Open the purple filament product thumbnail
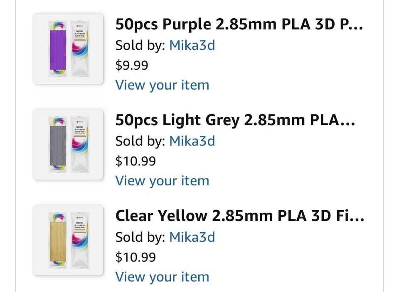This screenshot has width=399, height=292. [x=68, y=49]
